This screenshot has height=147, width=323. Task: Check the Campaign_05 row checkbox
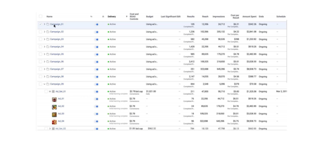[41, 54]
